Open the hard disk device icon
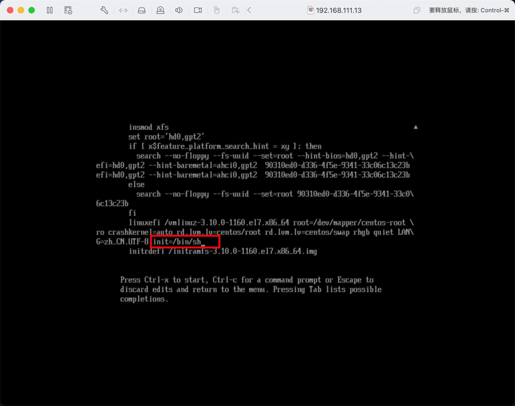This screenshot has height=406, width=515. 142,10
